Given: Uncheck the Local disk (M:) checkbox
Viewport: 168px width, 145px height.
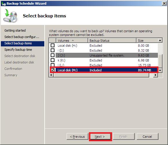Looking at the screenshot, I should coord(52,70).
